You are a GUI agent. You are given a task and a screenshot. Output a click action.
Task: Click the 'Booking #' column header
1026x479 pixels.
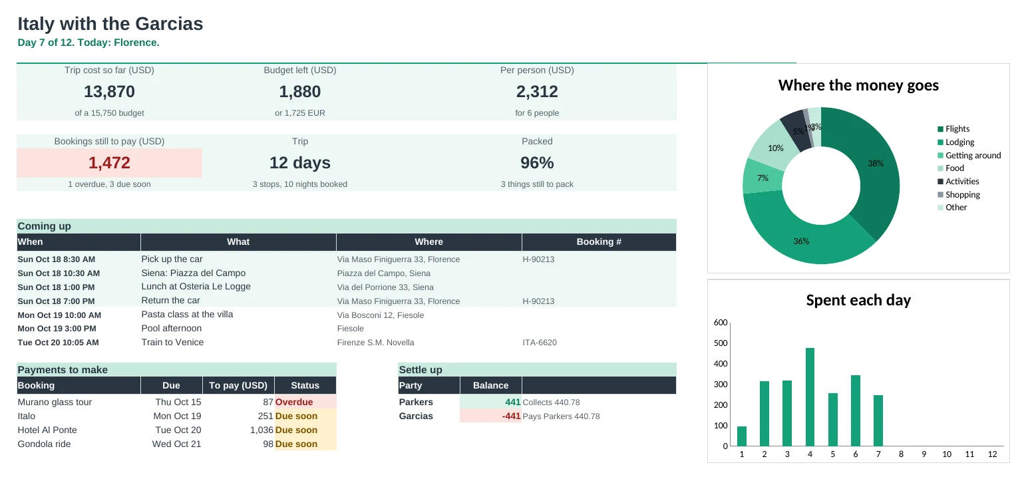tap(599, 242)
